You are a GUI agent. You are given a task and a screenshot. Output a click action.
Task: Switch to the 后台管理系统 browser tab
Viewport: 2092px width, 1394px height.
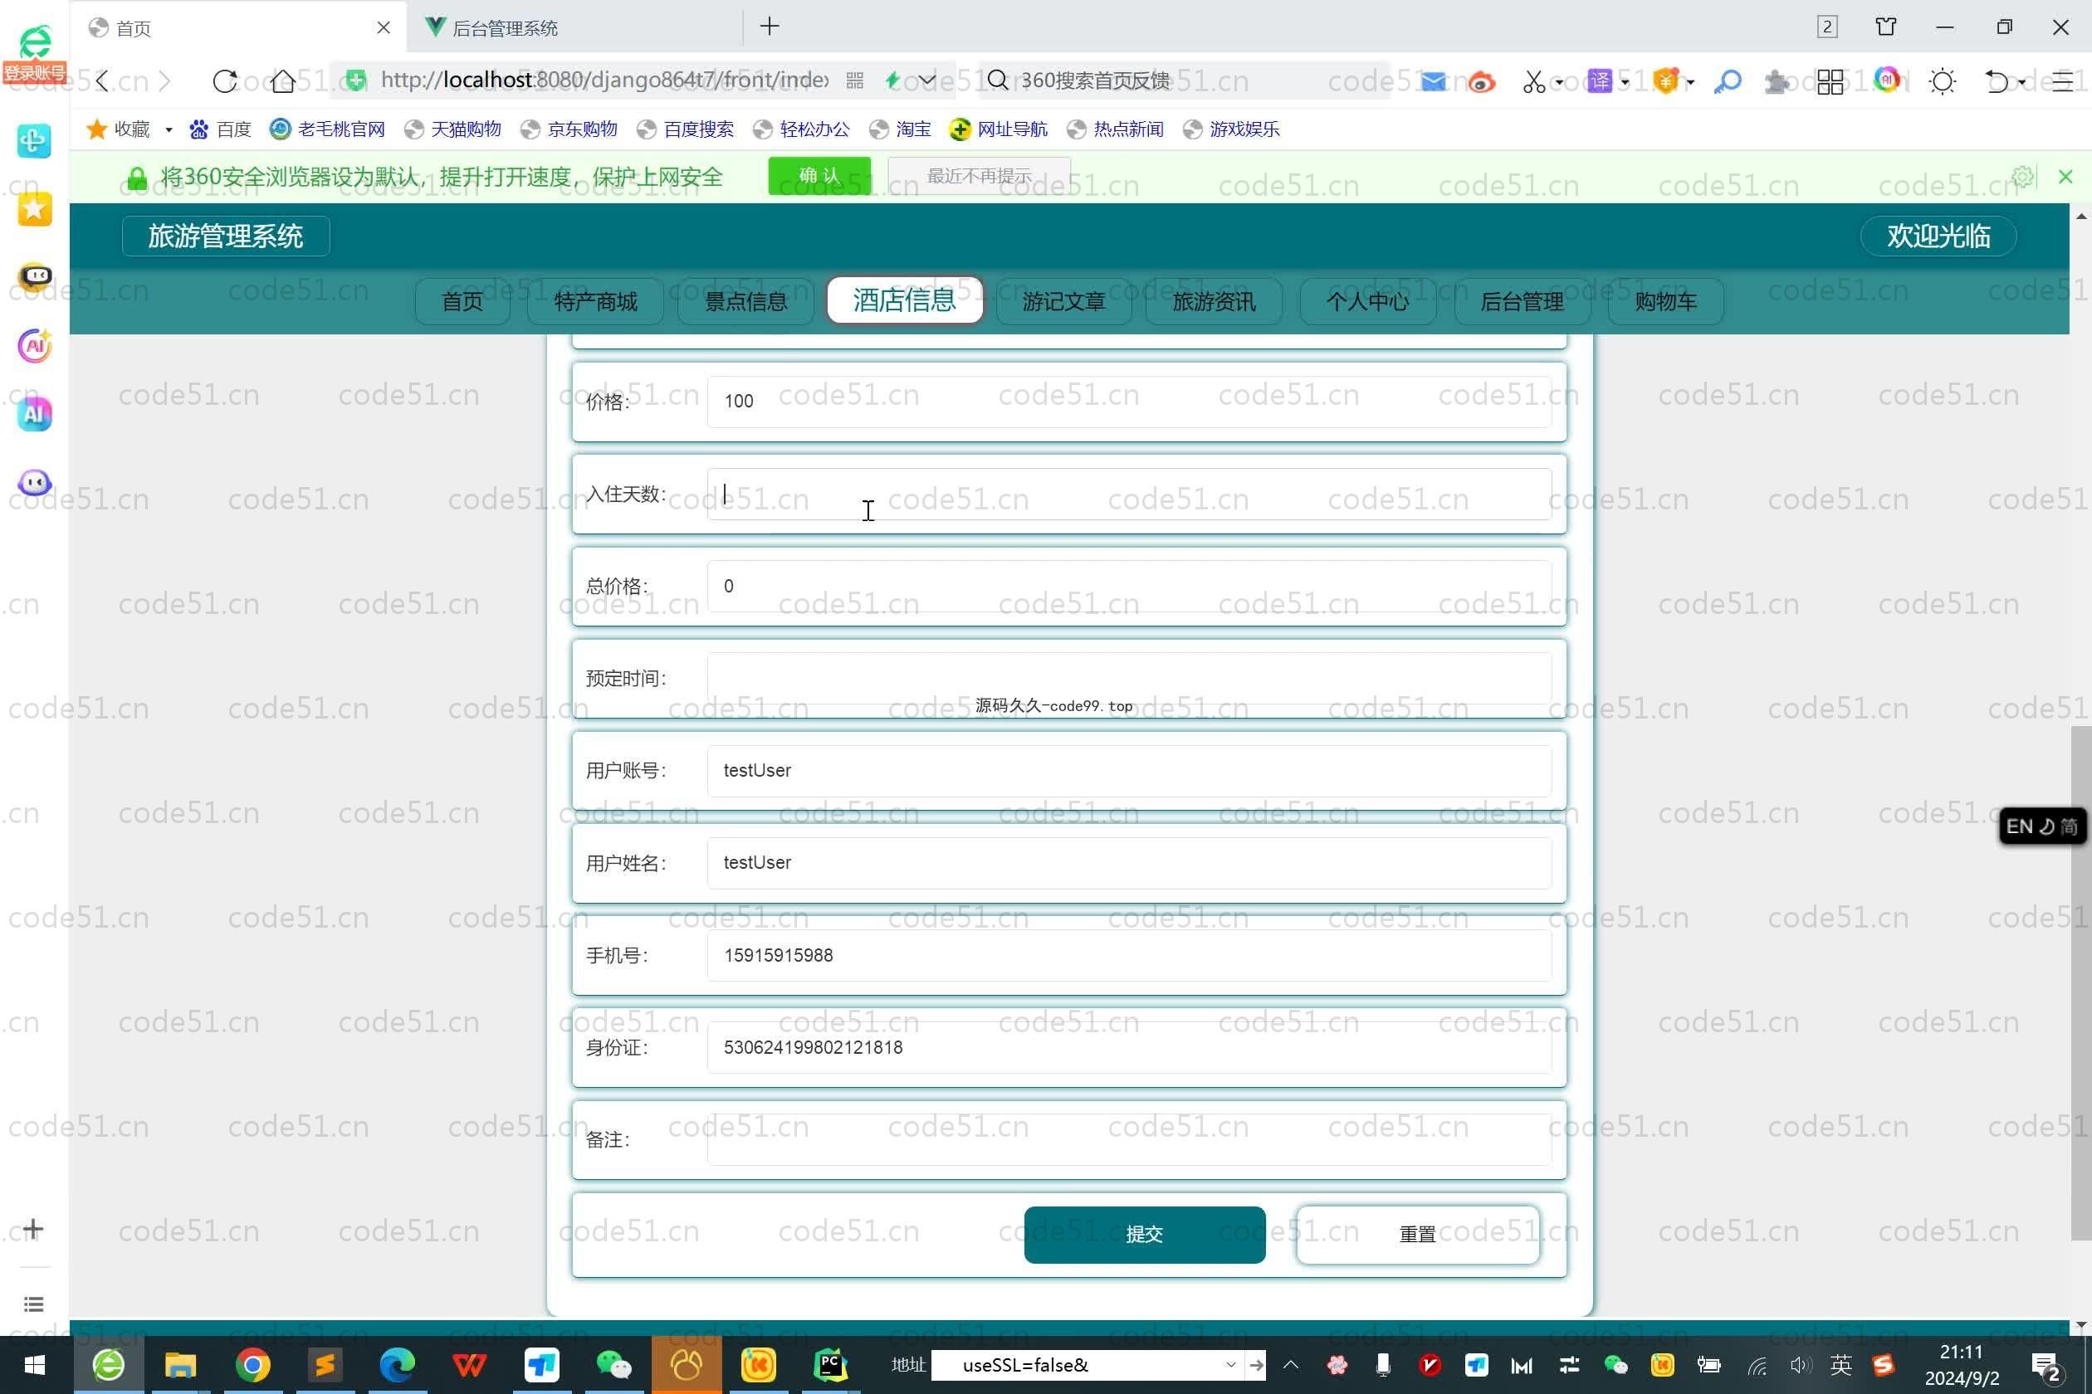coord(574,27)
